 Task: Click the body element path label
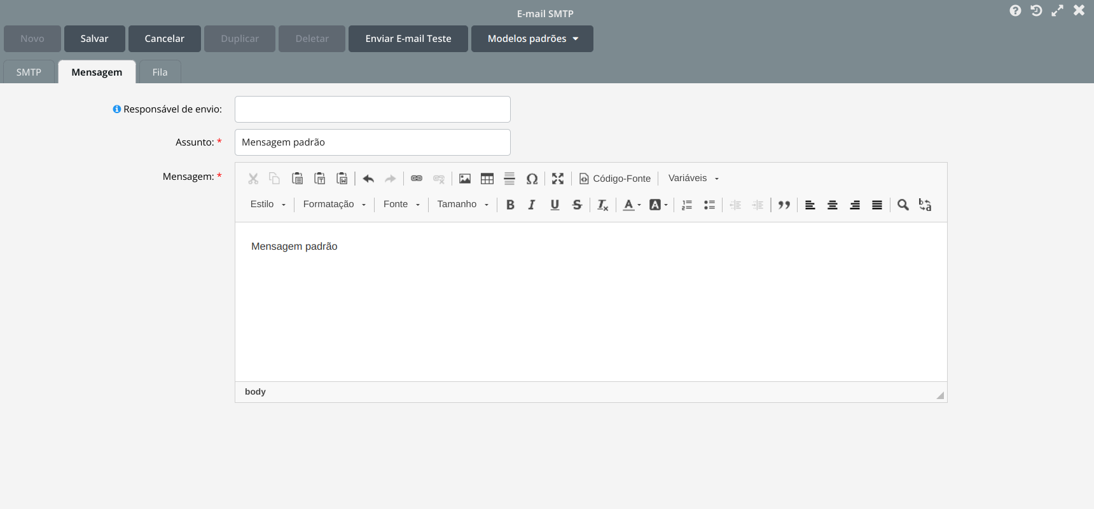click(x=255, y=391)
